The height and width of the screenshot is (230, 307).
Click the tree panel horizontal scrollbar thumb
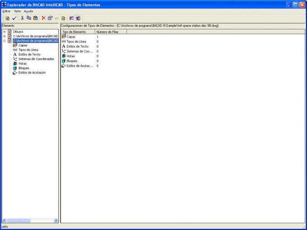(x=19, y=221)
